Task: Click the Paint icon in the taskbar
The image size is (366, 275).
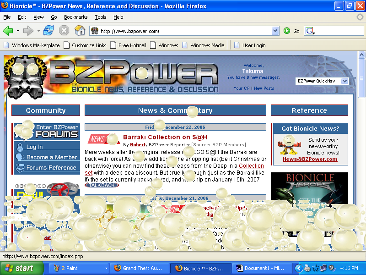Action: (56, 268)
